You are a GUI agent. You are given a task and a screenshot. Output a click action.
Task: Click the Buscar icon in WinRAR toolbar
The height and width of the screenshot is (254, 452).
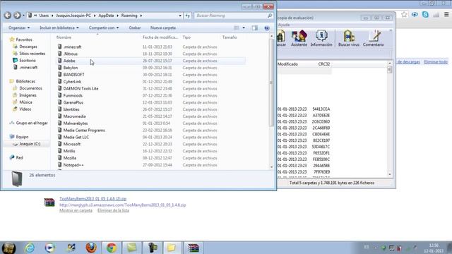281,38
